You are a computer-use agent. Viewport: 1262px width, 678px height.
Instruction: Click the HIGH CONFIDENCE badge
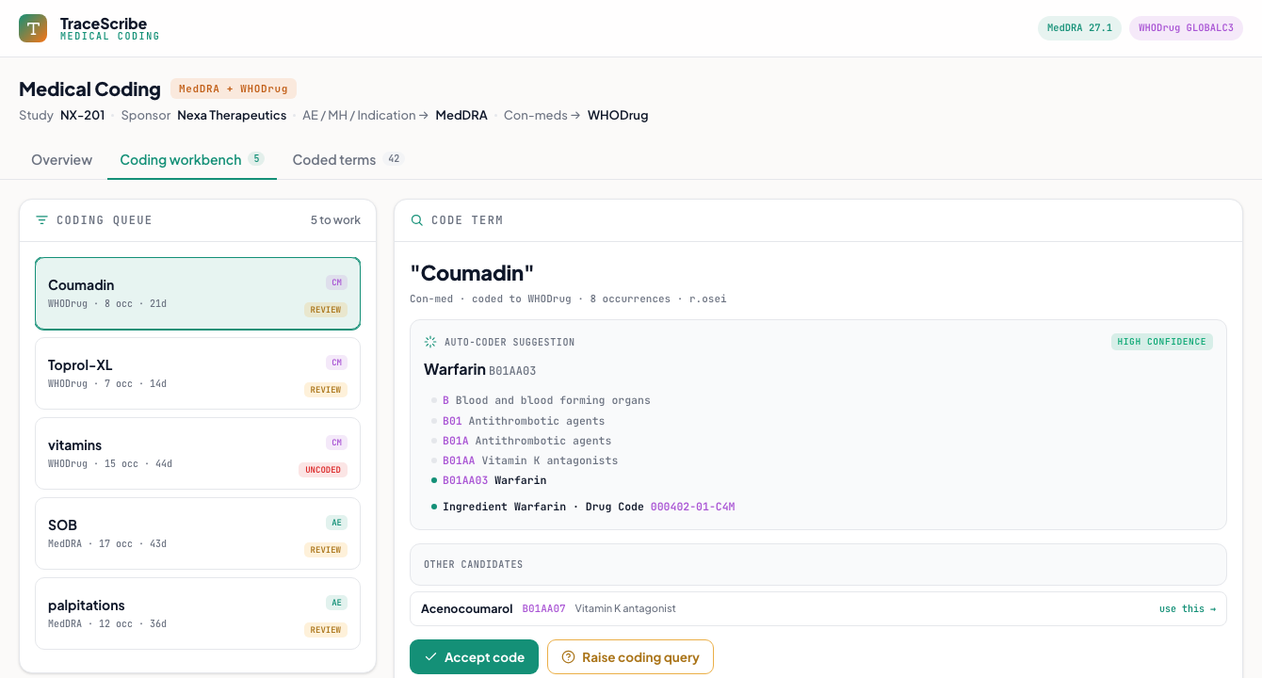[x=1162, y=342]
